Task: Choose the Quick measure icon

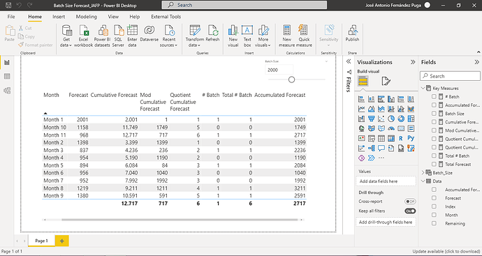Action: [x=304, y=36]
